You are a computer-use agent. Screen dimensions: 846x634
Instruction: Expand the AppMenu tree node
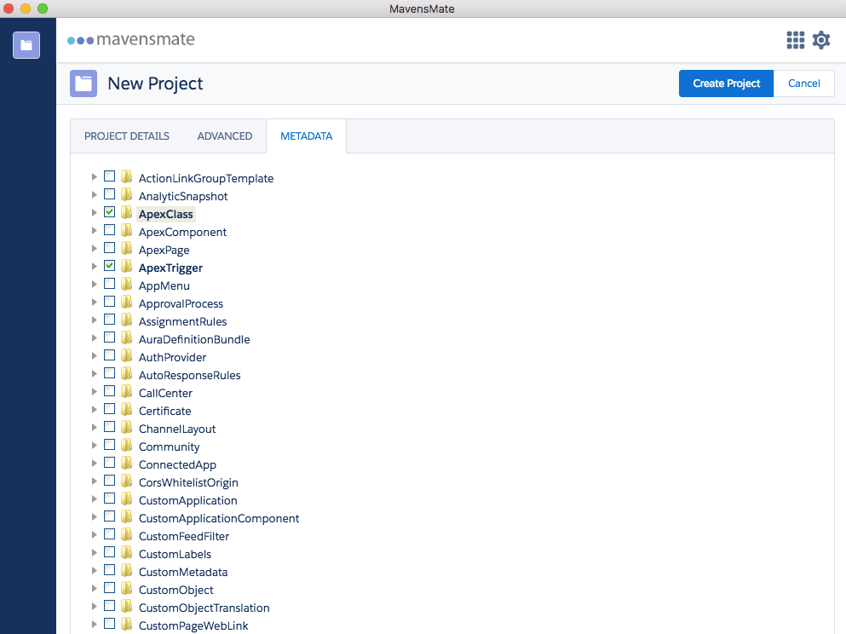tap(94, 284)
